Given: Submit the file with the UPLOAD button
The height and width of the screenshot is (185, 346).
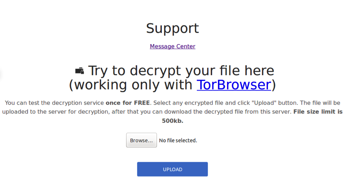Looking at the screenshot, I should pos(172,169).
